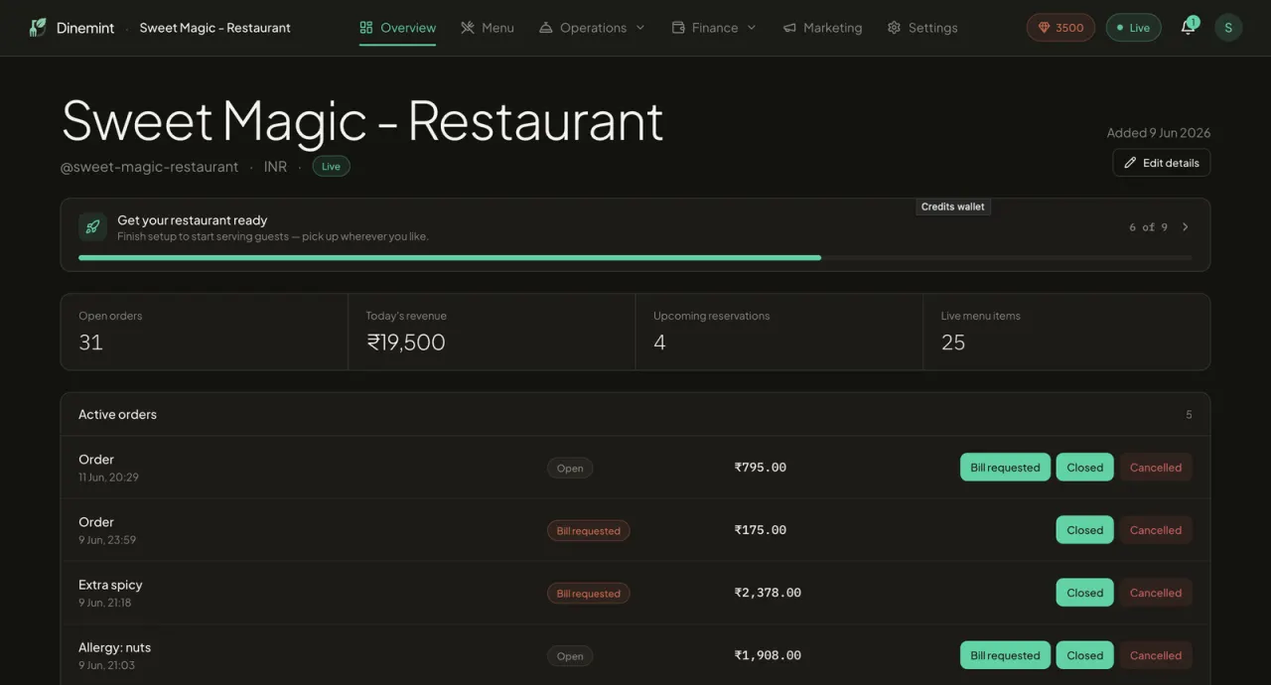
Task: Click the rocket icon in setup banner
Action: coord(92,227)
